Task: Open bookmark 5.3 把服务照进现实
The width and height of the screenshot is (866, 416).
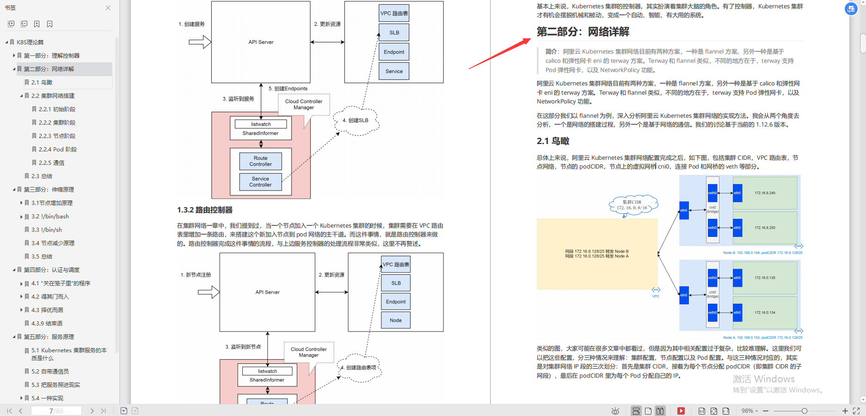Action: coord(55,385)
